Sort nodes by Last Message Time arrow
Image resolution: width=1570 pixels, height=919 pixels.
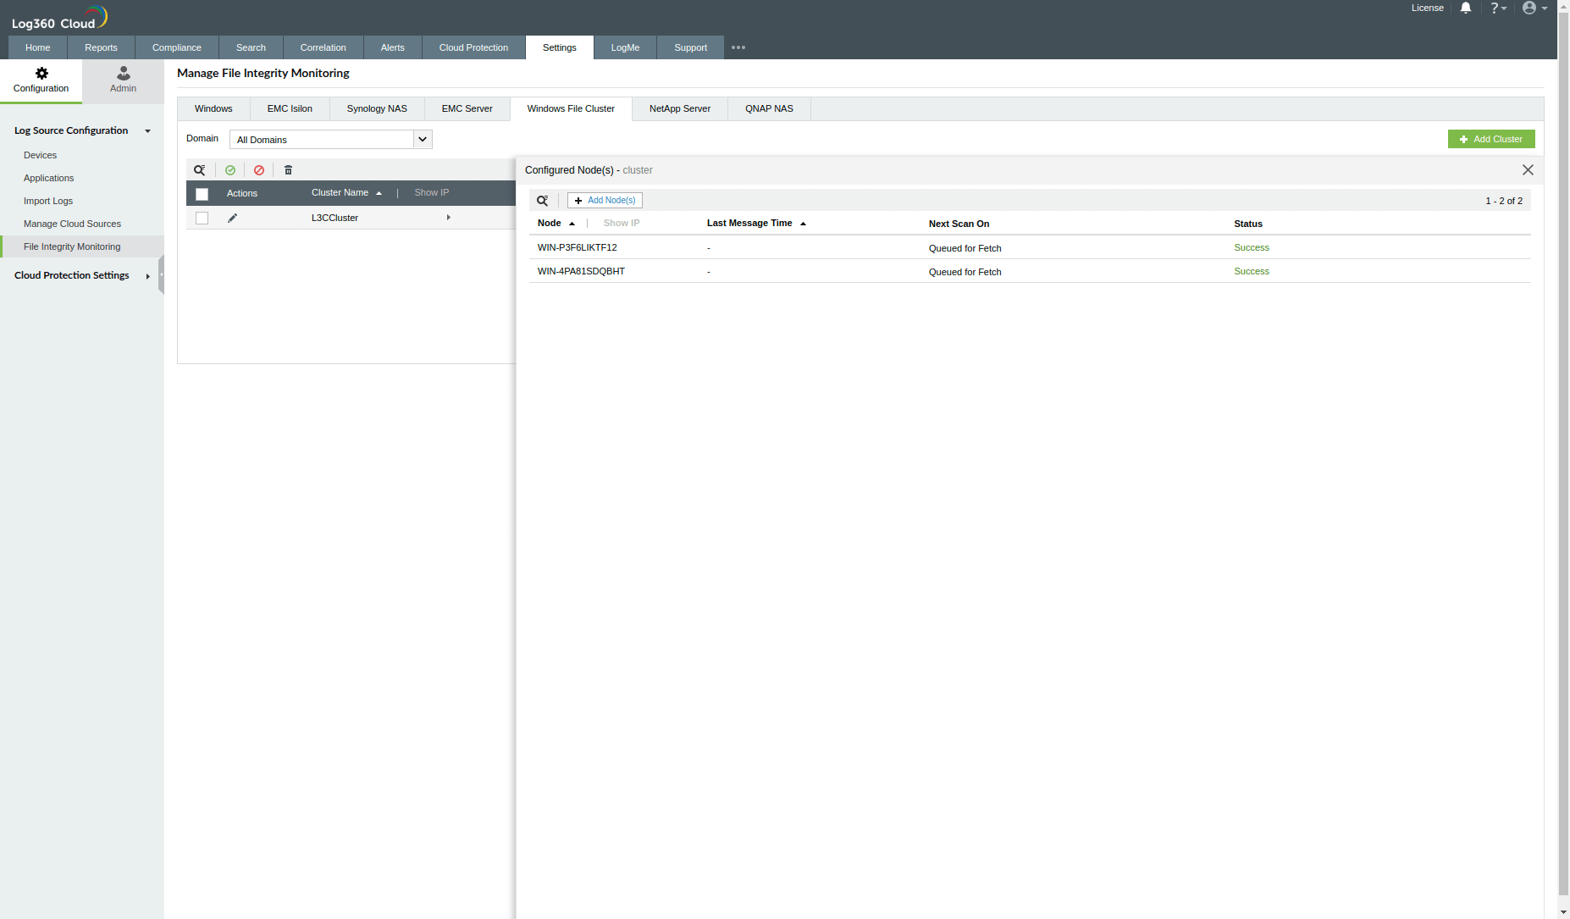(803, 223)
